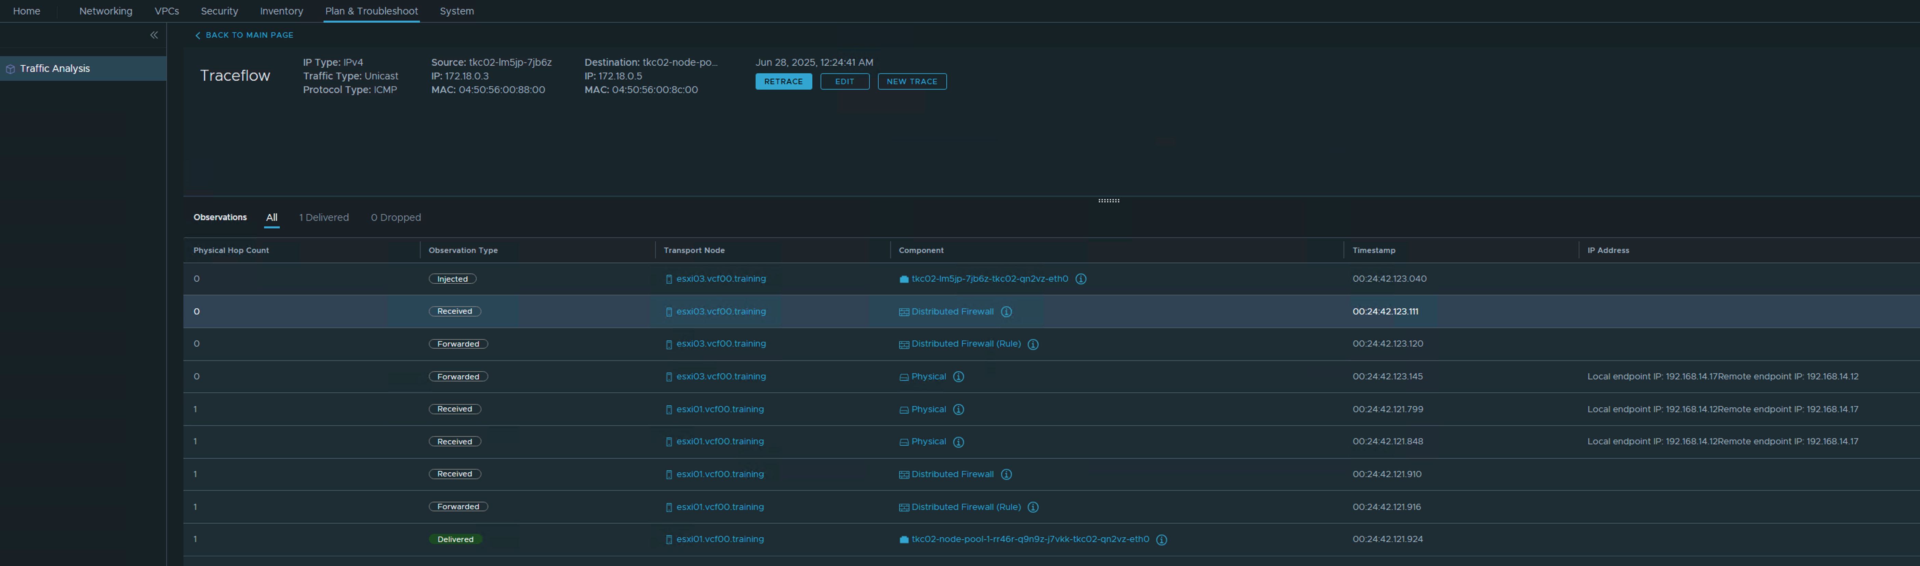Click the IP Address column header
1920x566 pixels.
click(x=1608, y=250)
